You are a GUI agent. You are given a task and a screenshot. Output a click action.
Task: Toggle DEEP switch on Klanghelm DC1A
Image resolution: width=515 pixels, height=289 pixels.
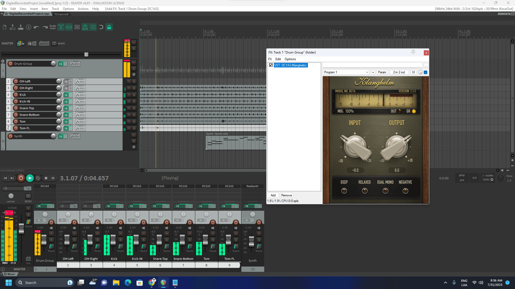click(x=344, y=191)
